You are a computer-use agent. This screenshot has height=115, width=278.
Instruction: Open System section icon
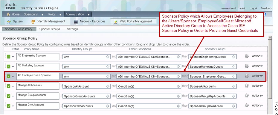tap(9, 21)
